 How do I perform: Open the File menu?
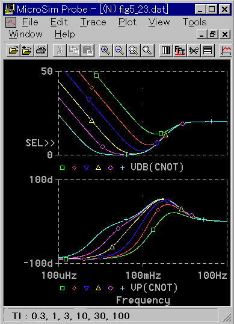coord(30,22)
